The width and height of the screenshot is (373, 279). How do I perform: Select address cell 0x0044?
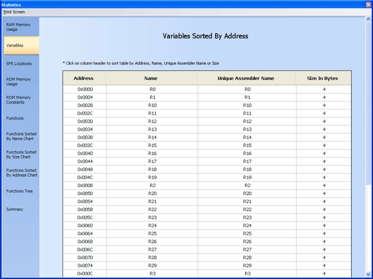coord(85,162)
